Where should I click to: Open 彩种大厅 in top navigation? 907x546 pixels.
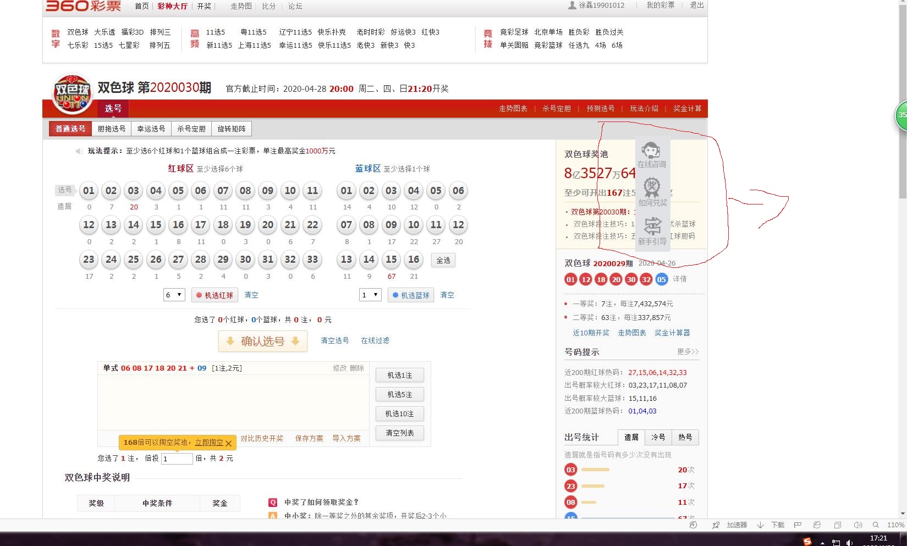pyautogui.click(x=173, y=6)
